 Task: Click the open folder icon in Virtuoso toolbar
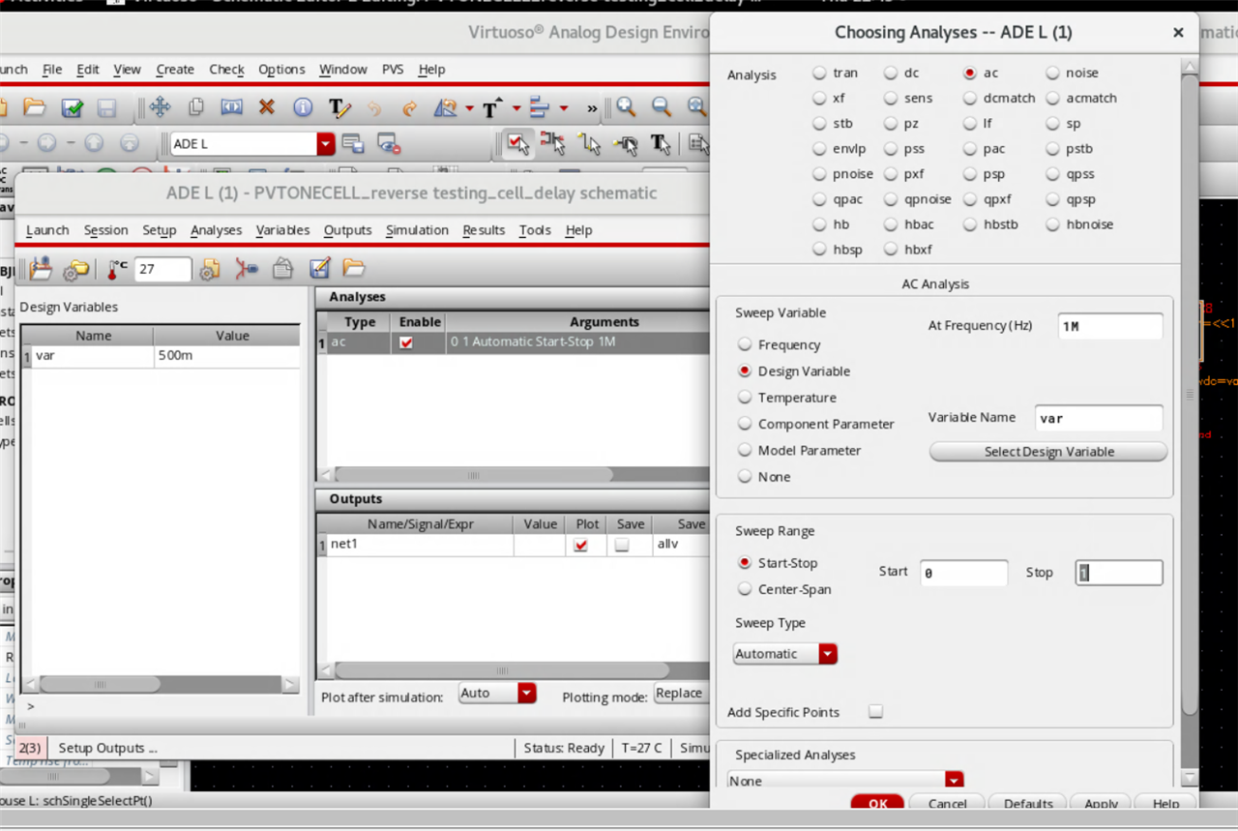point(35,107)
